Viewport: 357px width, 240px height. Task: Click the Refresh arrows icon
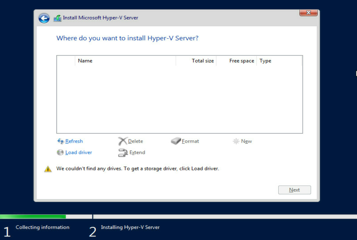tap(60, 141)
